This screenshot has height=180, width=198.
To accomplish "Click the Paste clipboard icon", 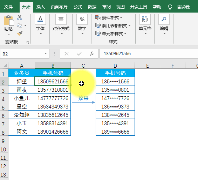I will [9, 21].
